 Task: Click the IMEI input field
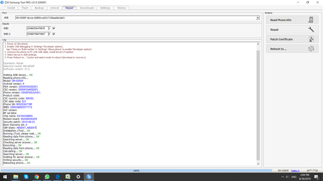coord(37,28)
